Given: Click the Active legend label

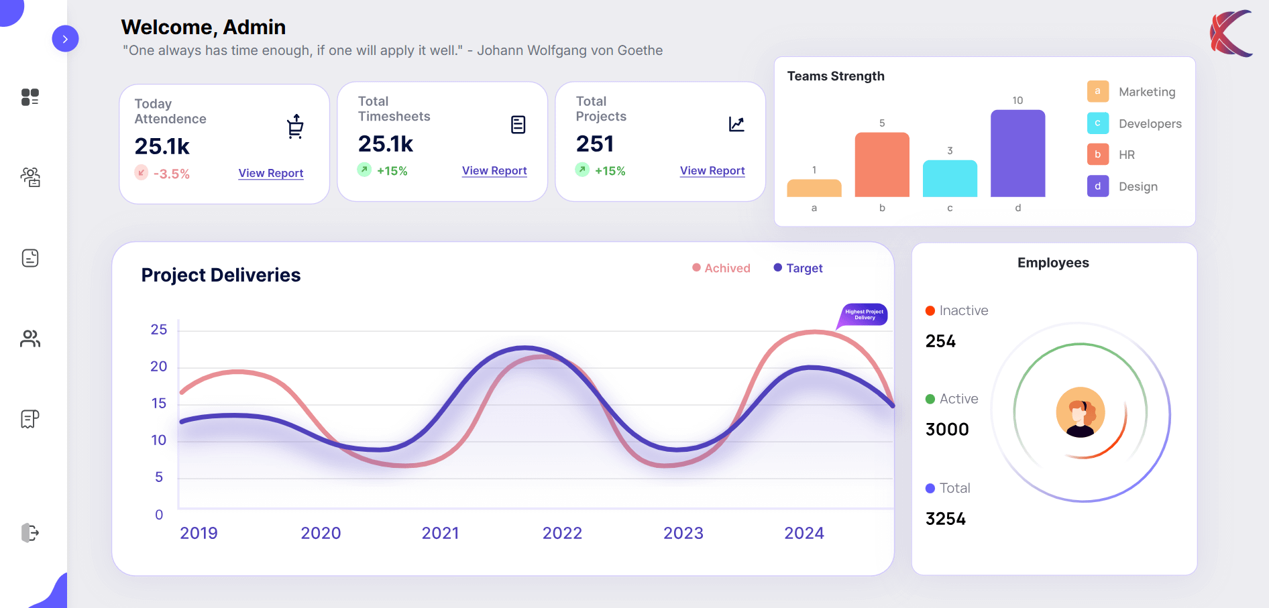Looking at the screenshot, I should [958, 399].
